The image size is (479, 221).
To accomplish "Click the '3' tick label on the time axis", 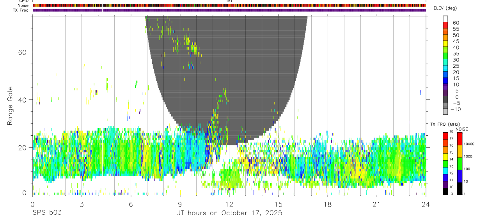I will pyautogui.click(x=82, y=204).
